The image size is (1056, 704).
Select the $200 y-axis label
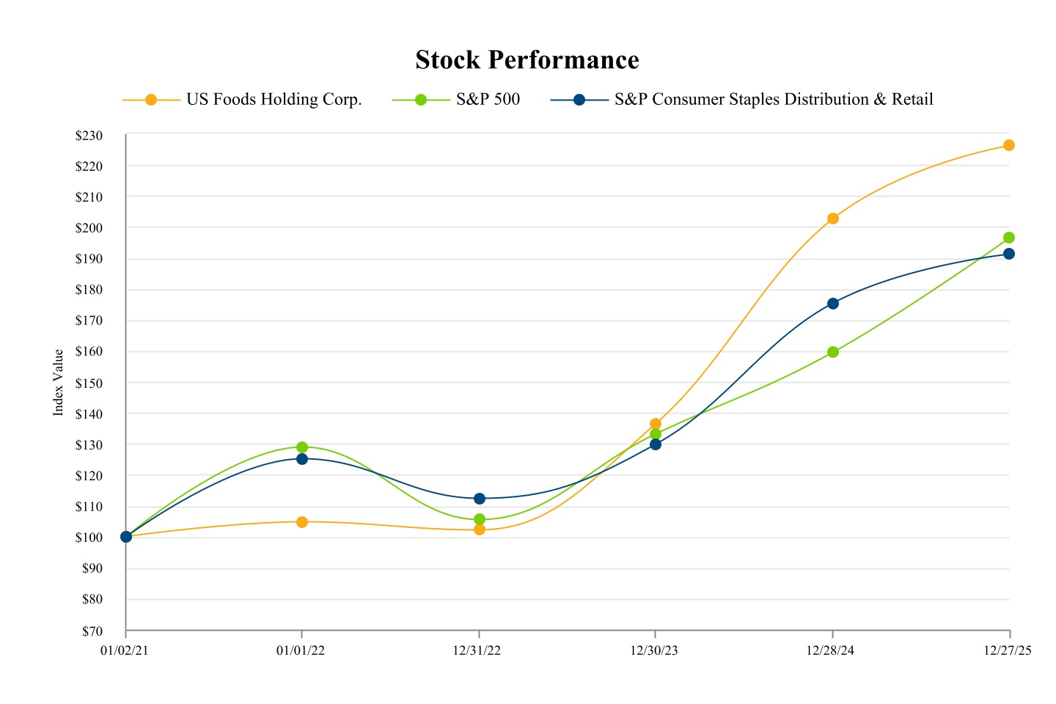88,228
